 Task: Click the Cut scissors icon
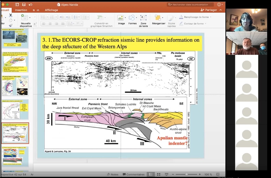(11, 15)
